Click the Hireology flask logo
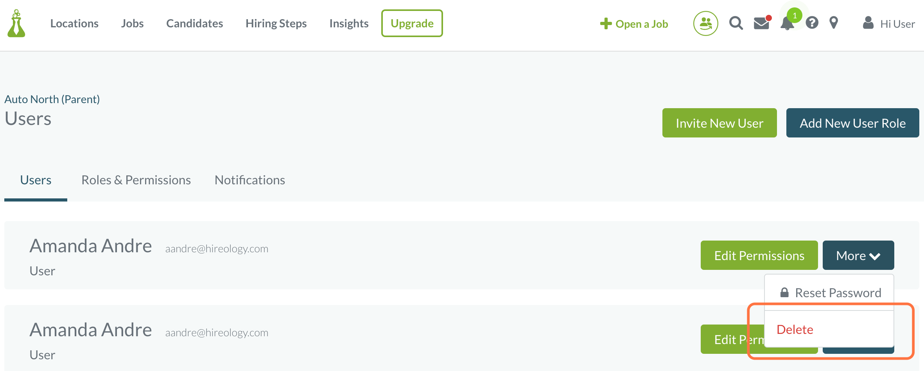924x371 pixels. [x=16, y=23]
